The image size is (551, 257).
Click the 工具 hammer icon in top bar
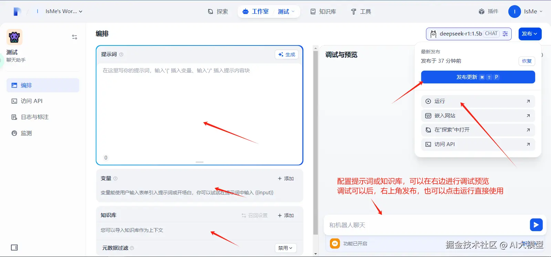[354, 12]
